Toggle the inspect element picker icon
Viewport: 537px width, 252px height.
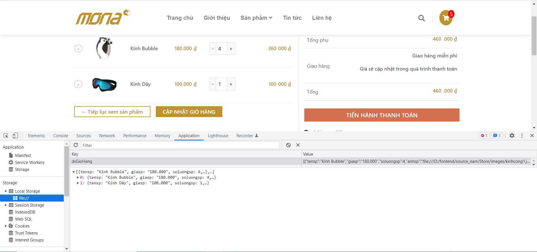6,136
